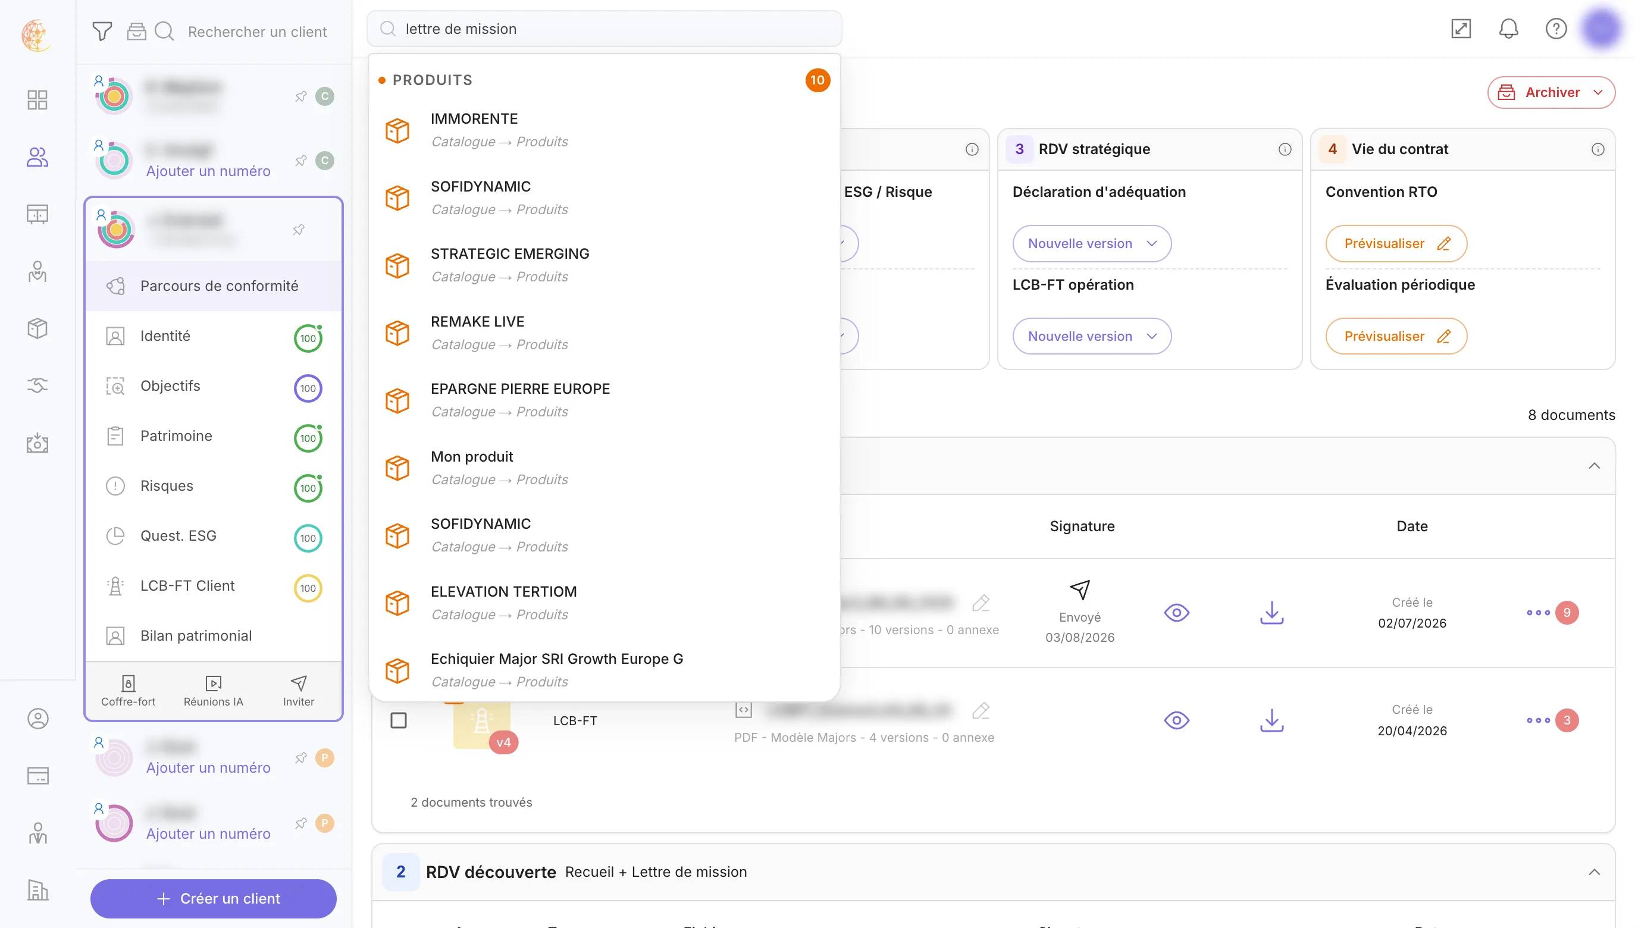
Task: Select STRATEGIC EMERGING product result
Action: (604, 265)
